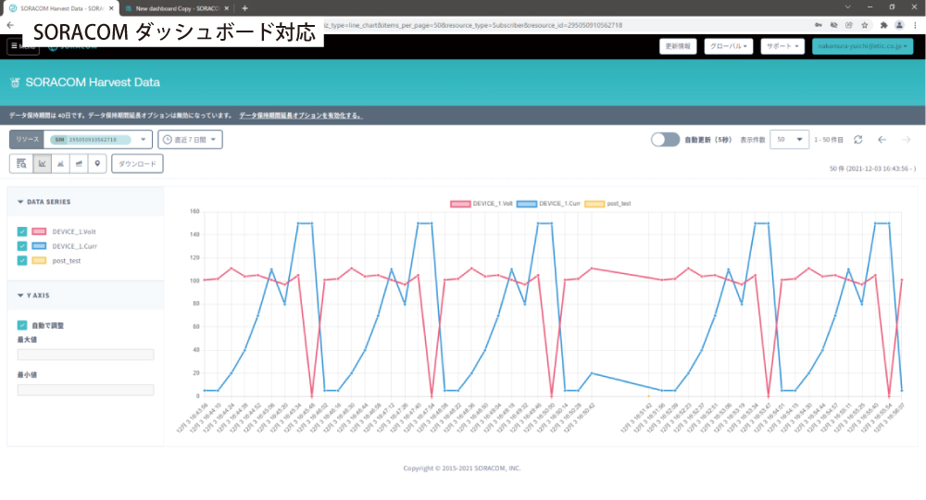The image size is (926, 500).
Task: Open a new browser tab
Action: pyautogui.click(x=244, y=8)
